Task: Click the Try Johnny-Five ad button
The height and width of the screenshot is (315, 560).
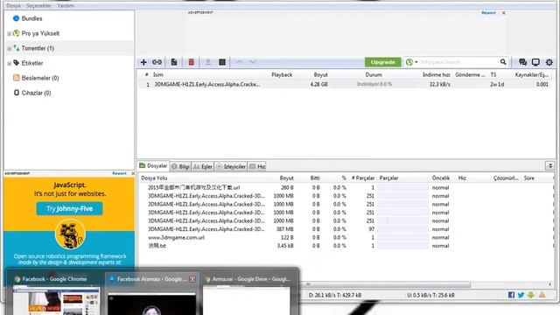Action: point(69,208)
